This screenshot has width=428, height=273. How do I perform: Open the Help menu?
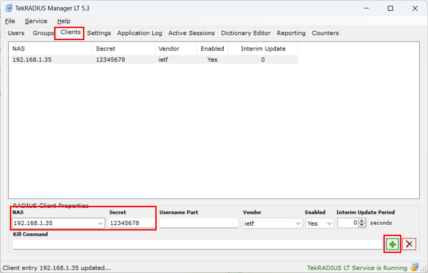[64, 21]
